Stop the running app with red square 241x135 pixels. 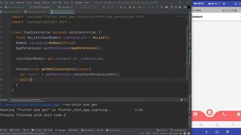[x=134, y=7]
